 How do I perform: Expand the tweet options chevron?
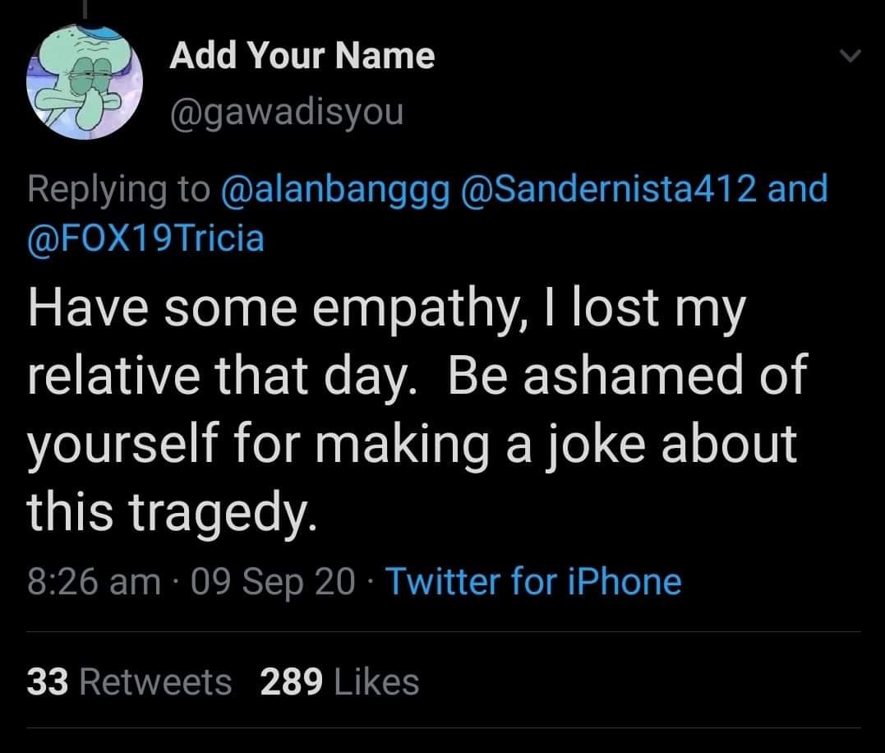click(850, 56)
